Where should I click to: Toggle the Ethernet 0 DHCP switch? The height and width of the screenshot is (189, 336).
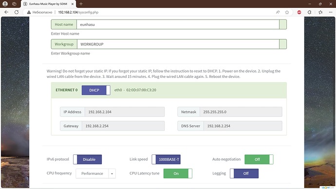tap(96, 90)
